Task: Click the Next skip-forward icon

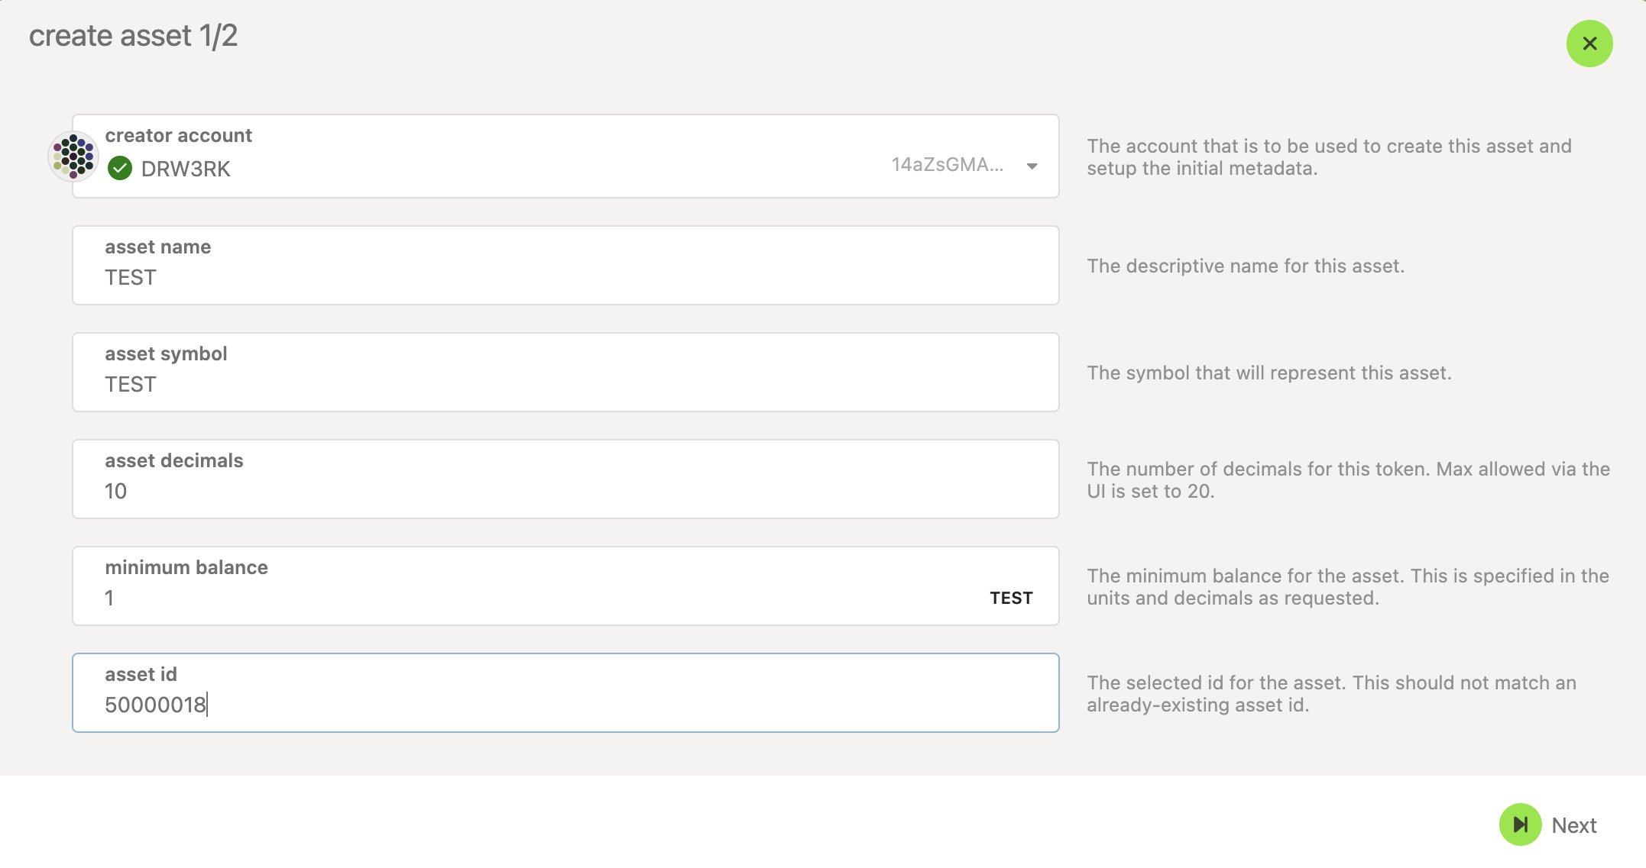Action: [1520, 824]
